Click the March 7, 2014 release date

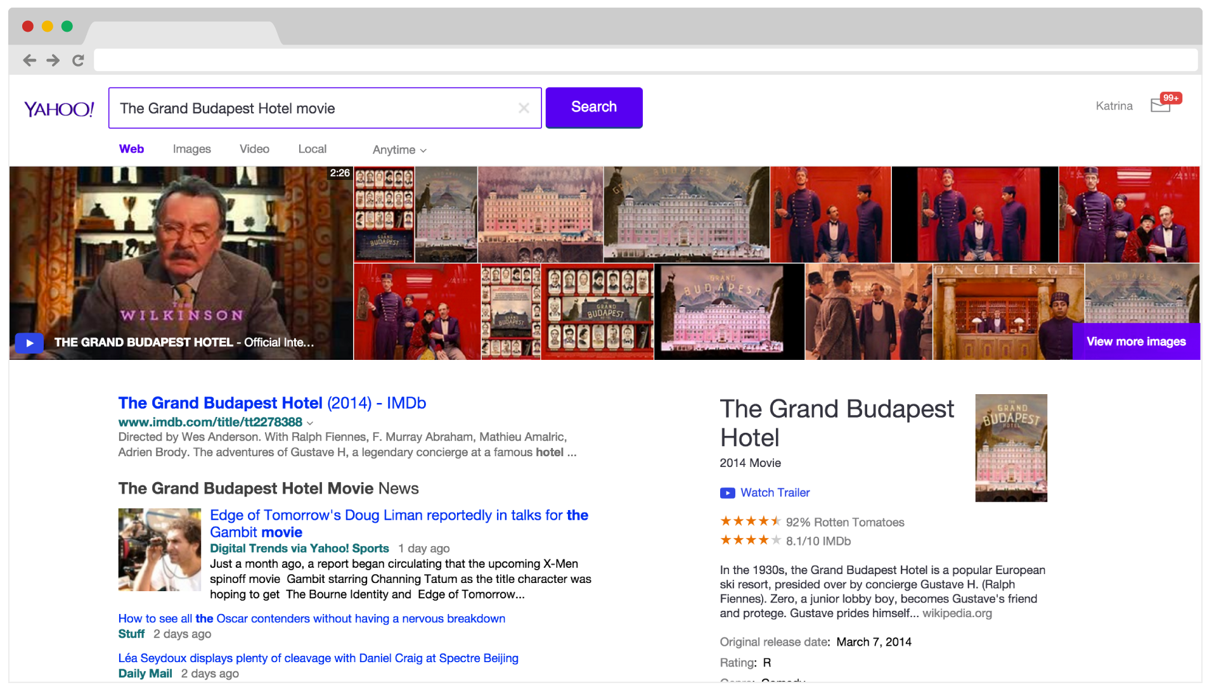point(874,642)
